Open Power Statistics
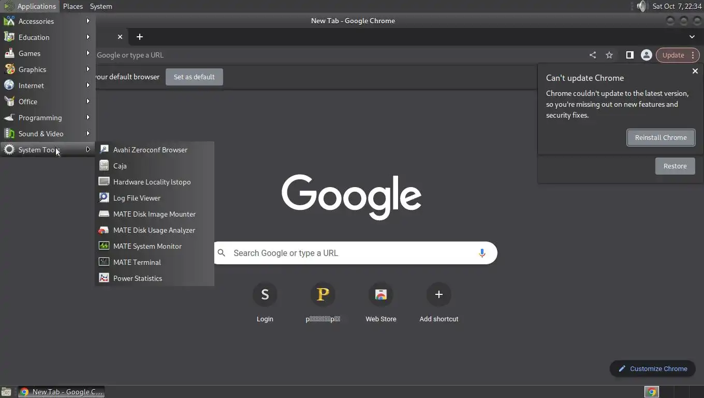The width and height of the screenshot is (704, 398). pos(154,278)
